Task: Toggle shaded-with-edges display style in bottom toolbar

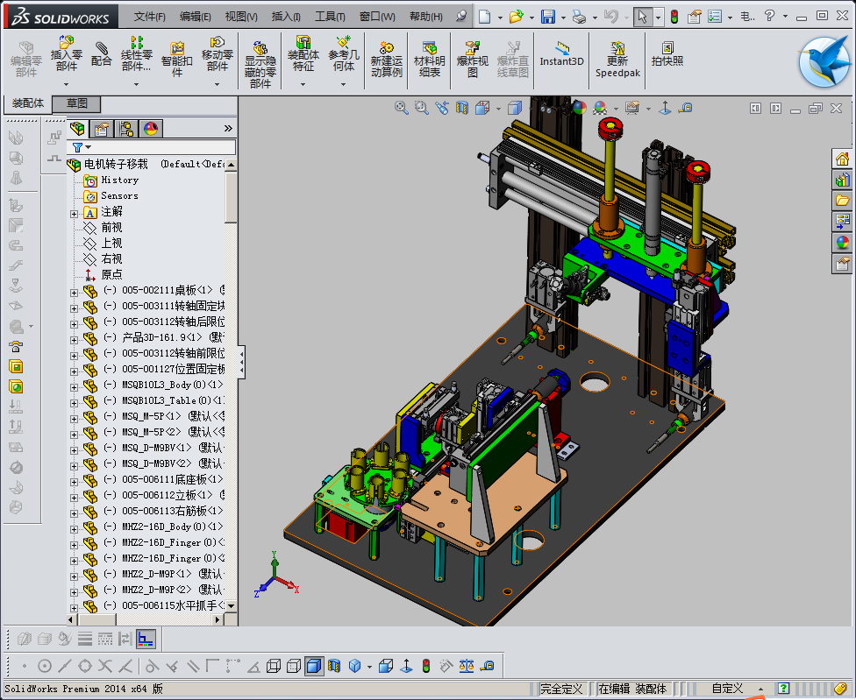Action: click(314, 667)
